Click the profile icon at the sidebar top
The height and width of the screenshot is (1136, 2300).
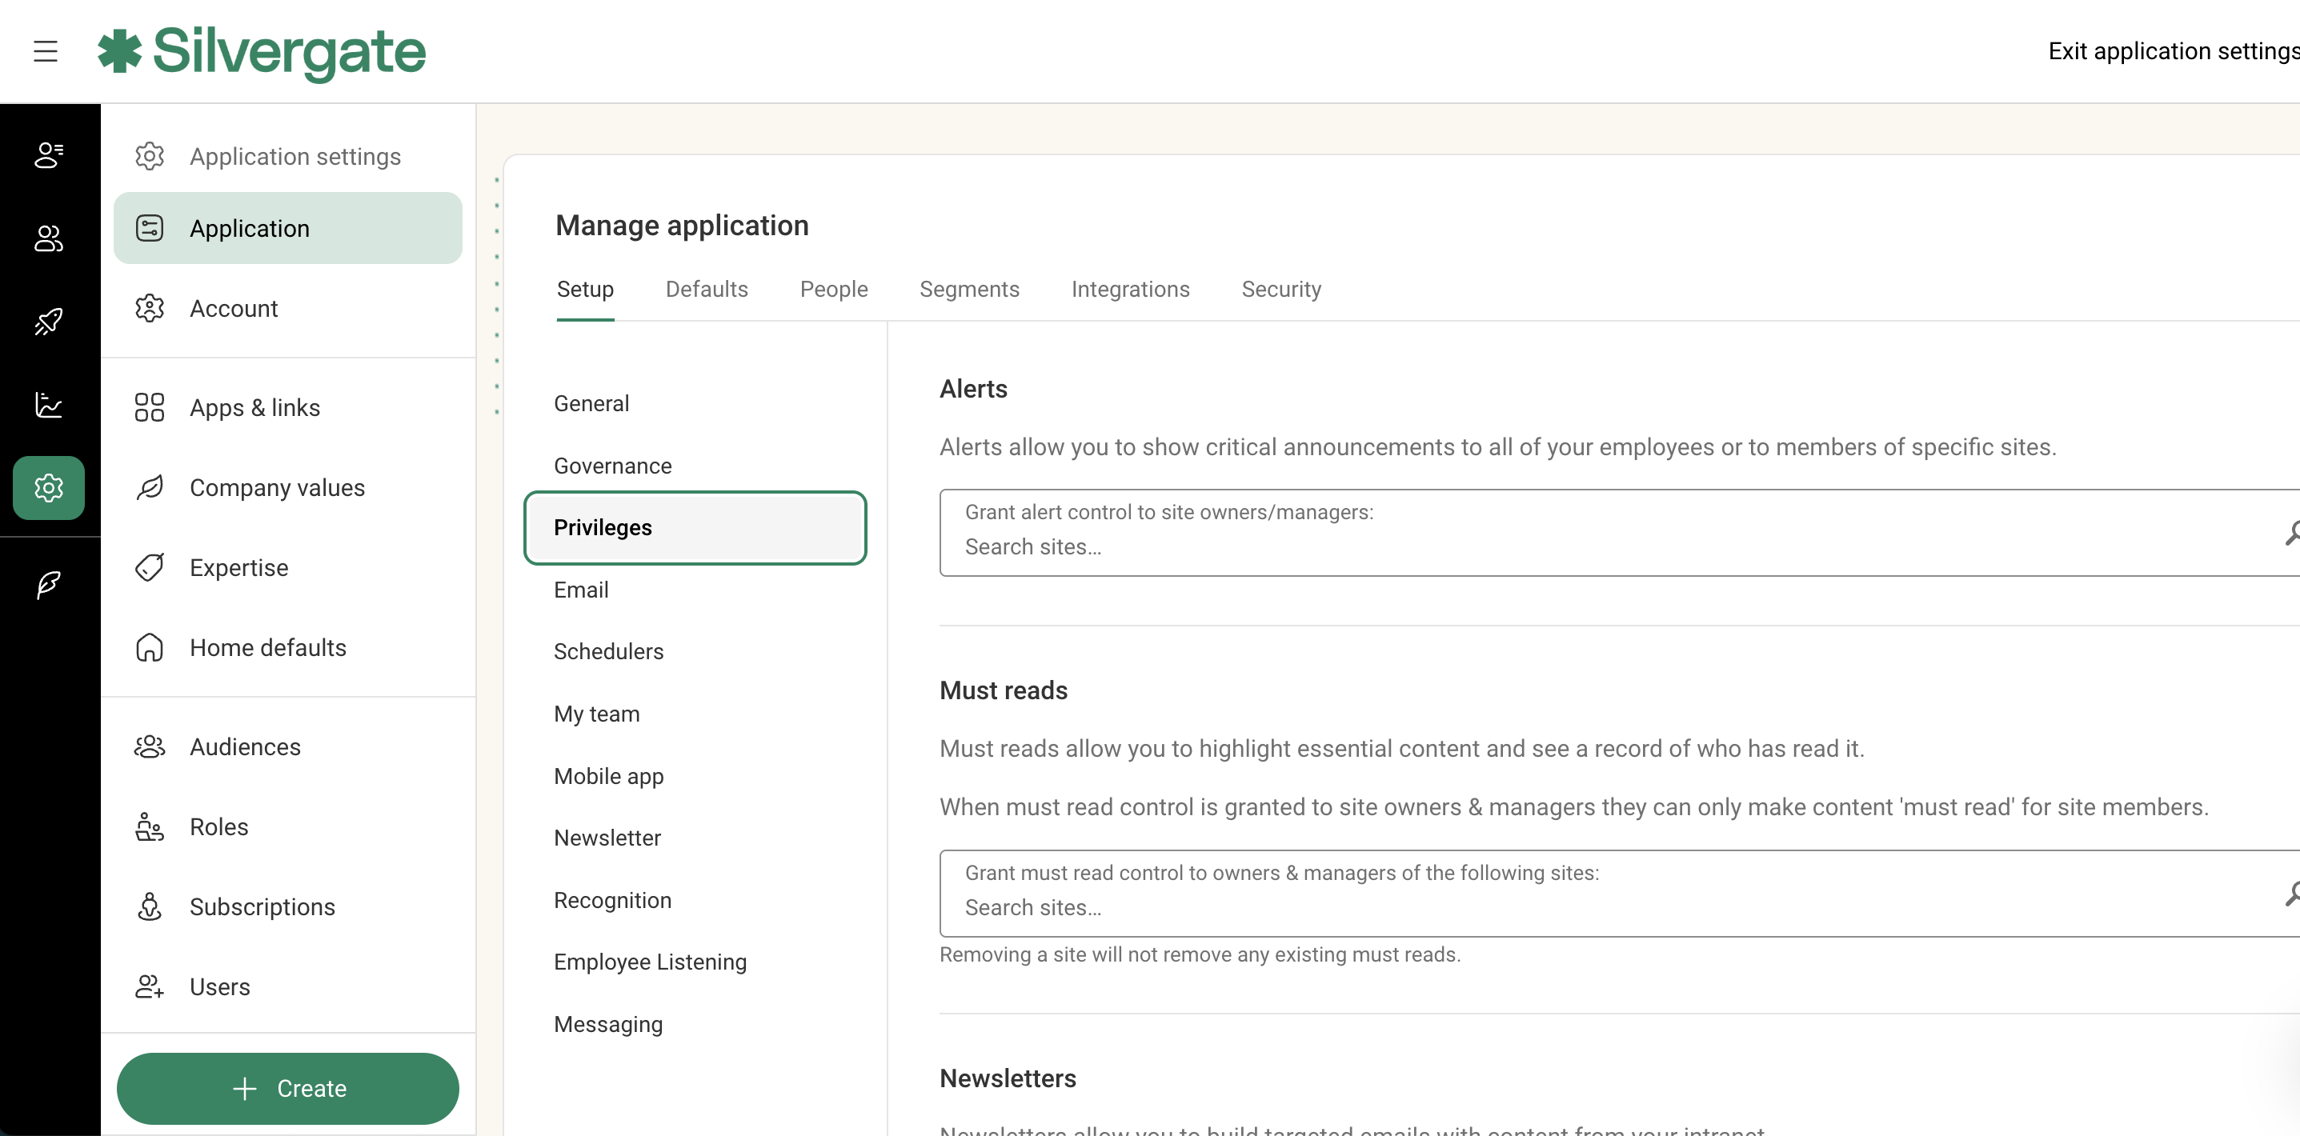click(47, 155)
